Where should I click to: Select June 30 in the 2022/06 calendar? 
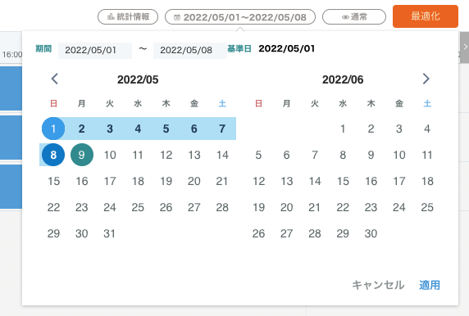pos(371,233)
